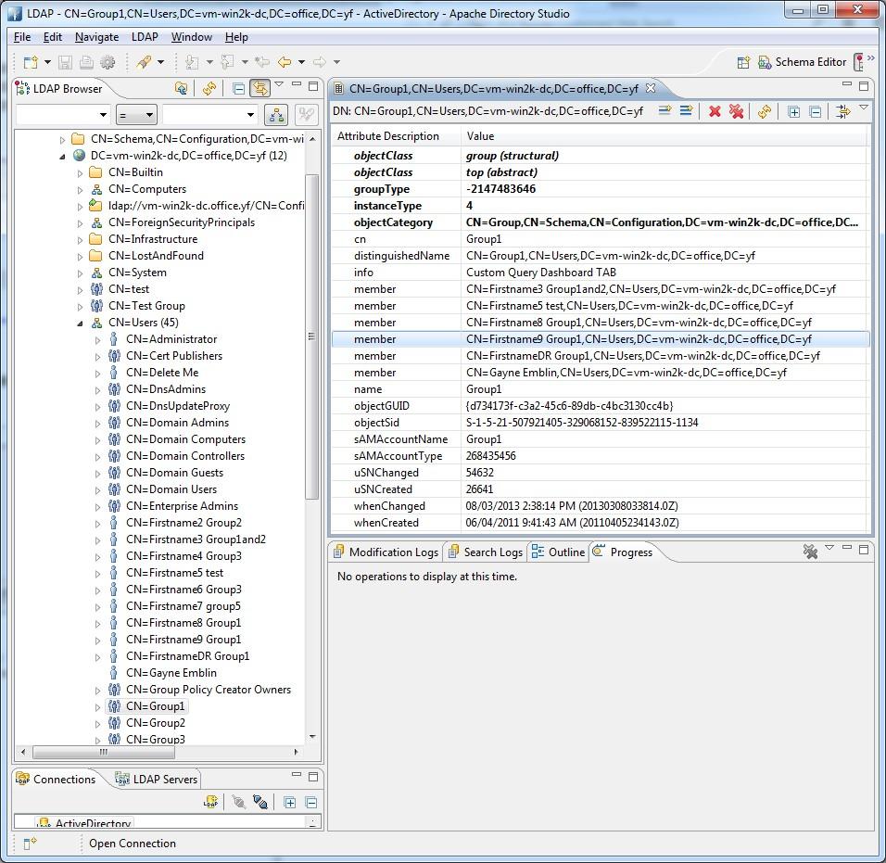Screen dimensions: 886x863
Task: Select the Connections tab
Action: click(x=56, y=780)
